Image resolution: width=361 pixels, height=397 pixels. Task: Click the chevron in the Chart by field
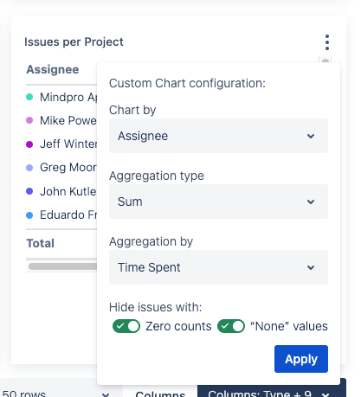[311, 136]
